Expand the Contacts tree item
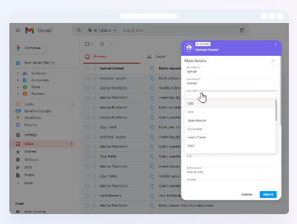The height and width of the screenshot is (224, 297). (18, 73)
